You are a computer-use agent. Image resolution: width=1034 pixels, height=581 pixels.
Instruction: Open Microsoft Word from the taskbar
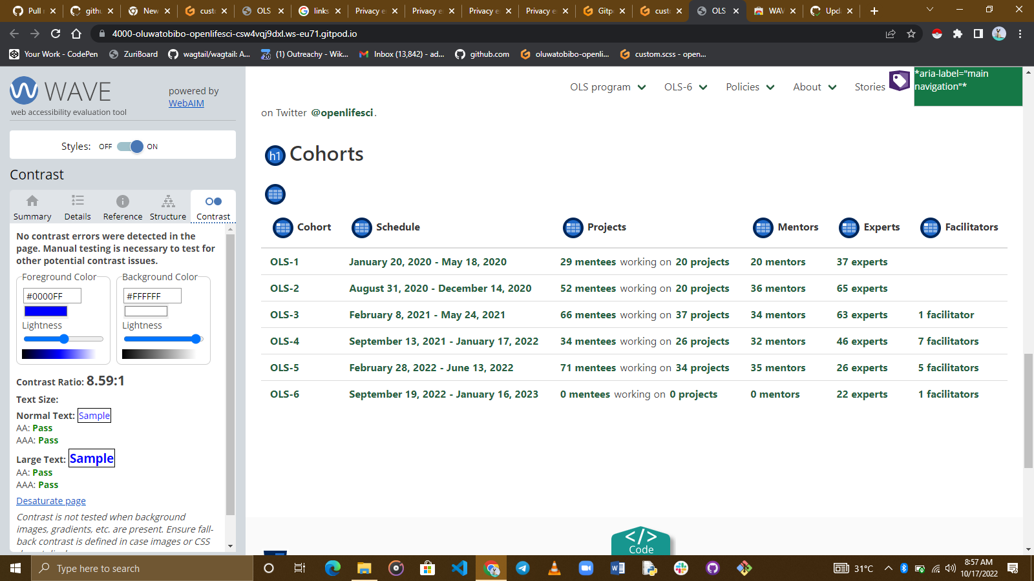(x=618, y=568)
